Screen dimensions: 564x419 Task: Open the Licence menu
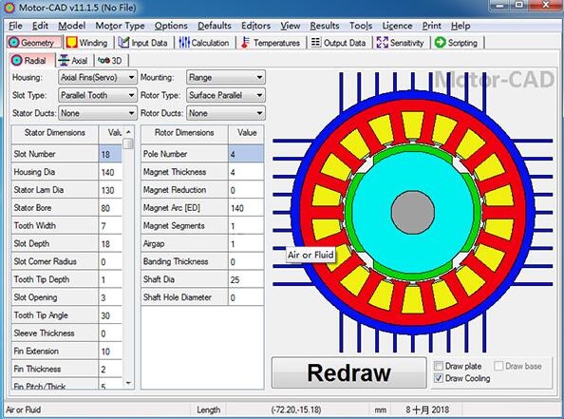click(x=397, y=26)
